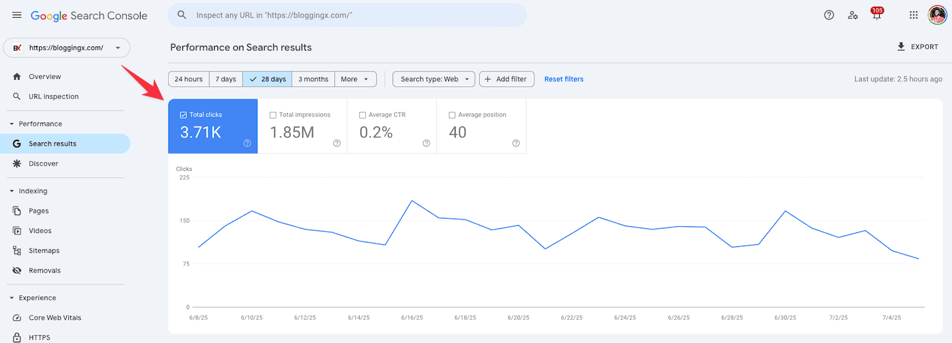952x343 pixels.
Task: Enable the Average position checkbox
Action: tap(452, 115)
